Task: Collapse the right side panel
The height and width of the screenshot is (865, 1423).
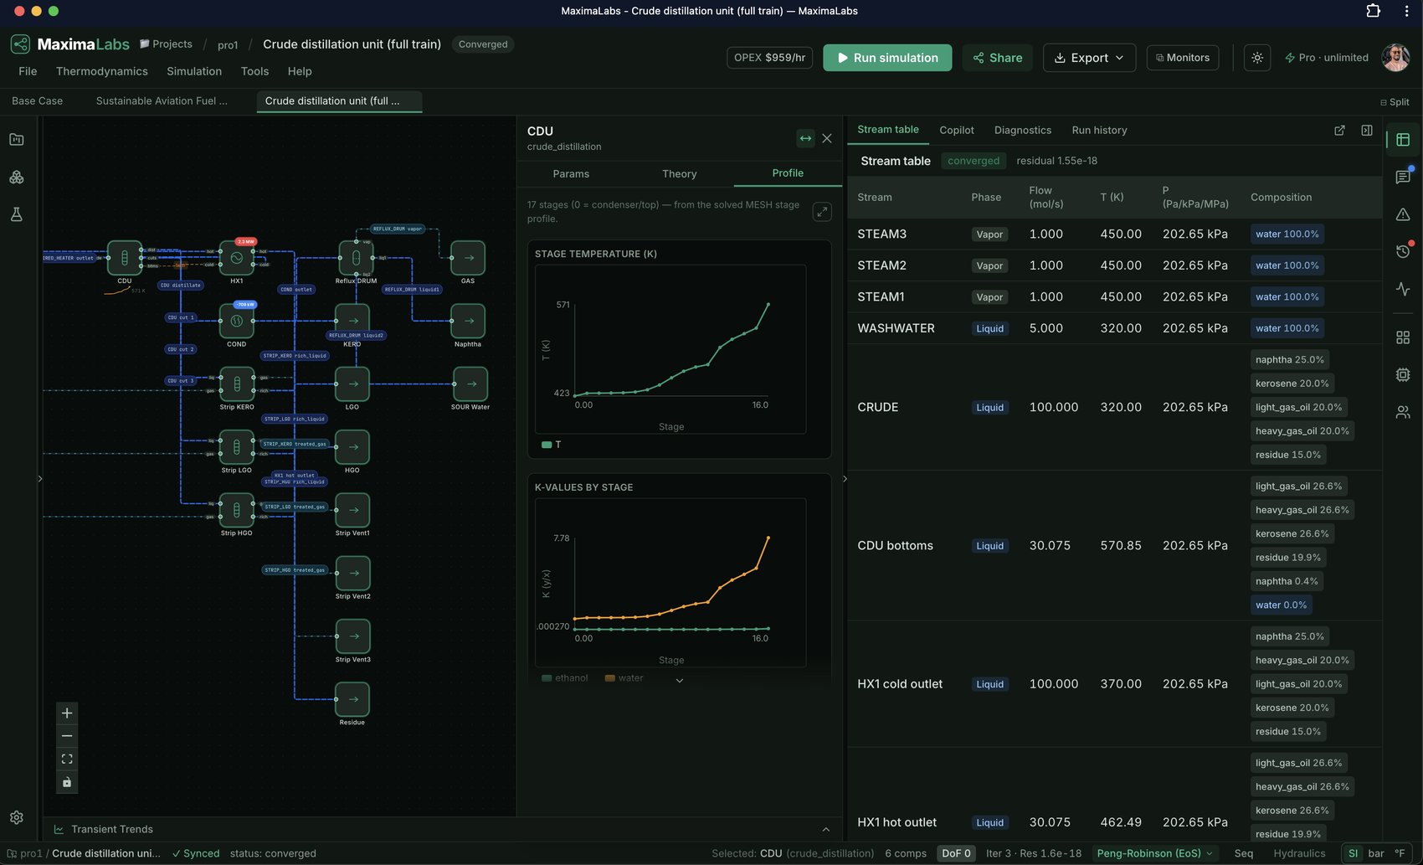Action: pos(1367,131)
